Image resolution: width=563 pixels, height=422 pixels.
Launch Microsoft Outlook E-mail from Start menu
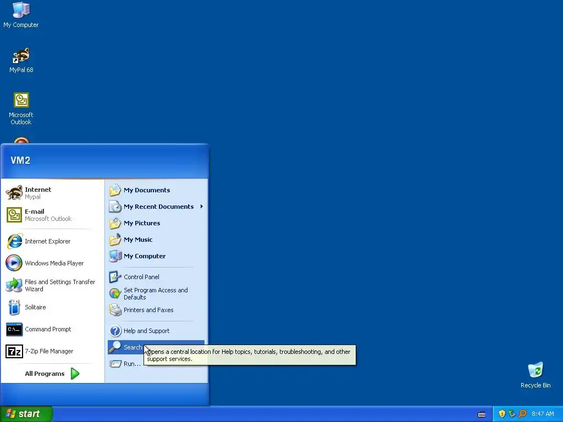[x=52, y=215]
